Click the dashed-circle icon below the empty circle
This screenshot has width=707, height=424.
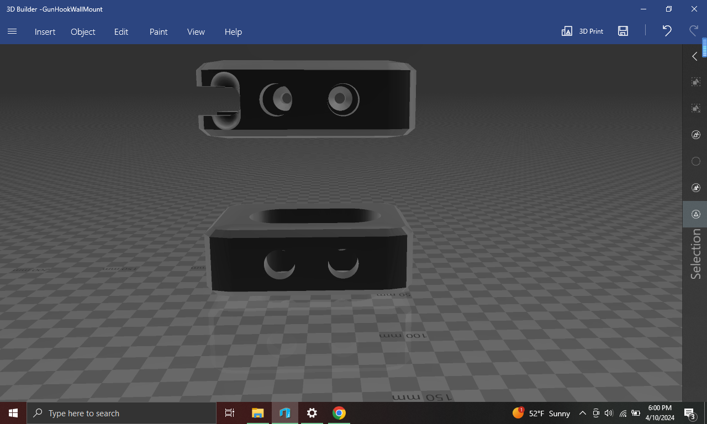pyautogui.click(x=695, y=188)
